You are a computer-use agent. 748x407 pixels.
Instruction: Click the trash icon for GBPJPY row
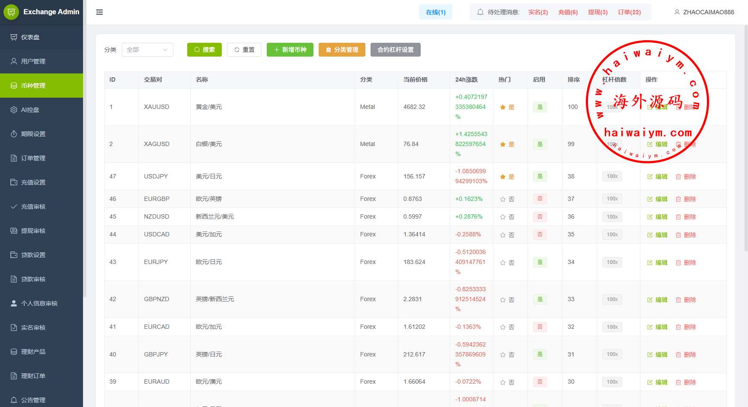tap(678, 355)
